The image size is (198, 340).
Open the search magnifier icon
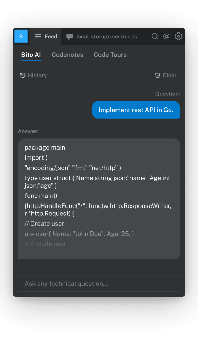coord(155,36)
